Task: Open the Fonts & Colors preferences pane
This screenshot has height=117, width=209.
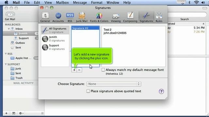Action: click(99, 17)
